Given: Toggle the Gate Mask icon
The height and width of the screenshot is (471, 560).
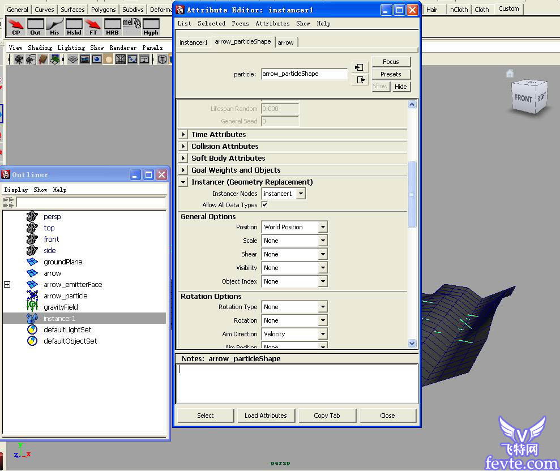Looking at the screenshot, I should pos(109,59).
